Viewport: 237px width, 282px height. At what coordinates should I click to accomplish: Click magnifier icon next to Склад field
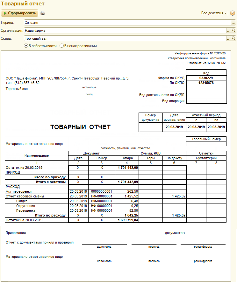tap(233, 38)
